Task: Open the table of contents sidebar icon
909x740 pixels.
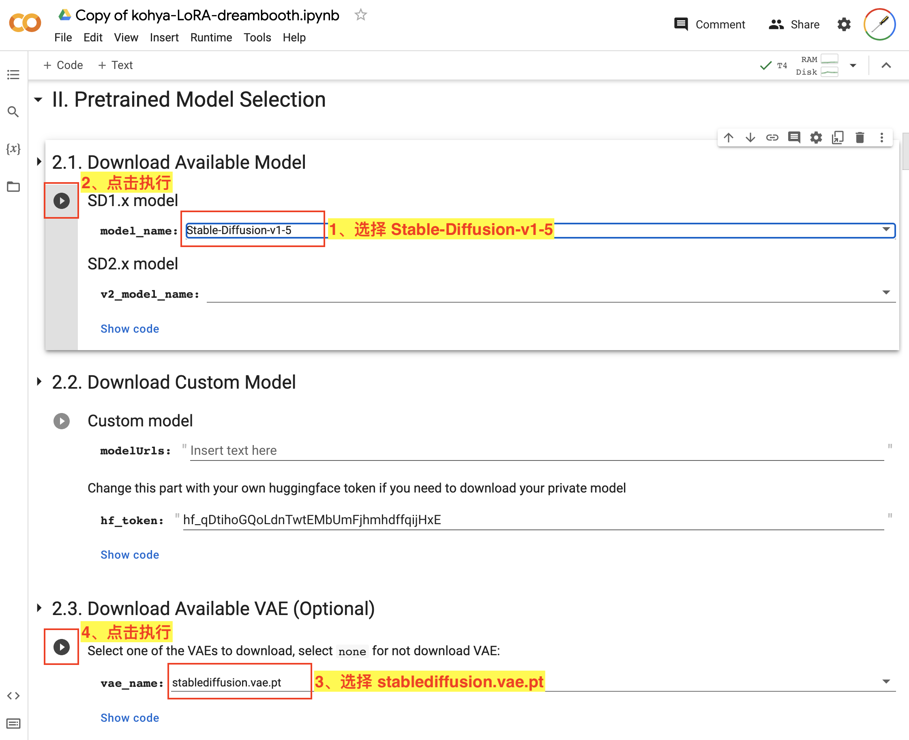Action: (13, 75)
